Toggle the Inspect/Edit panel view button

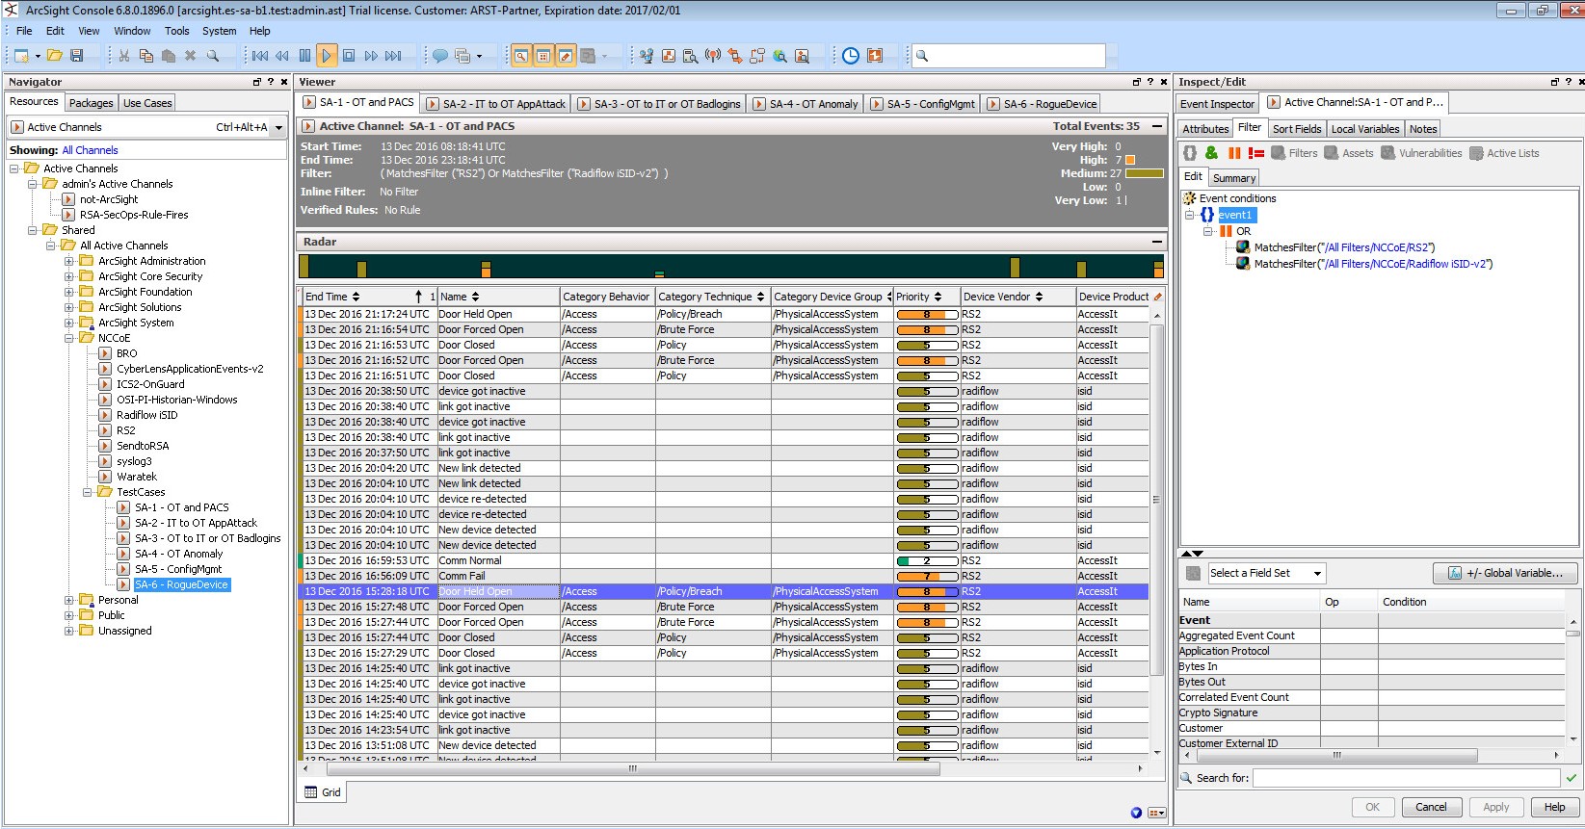566,56
